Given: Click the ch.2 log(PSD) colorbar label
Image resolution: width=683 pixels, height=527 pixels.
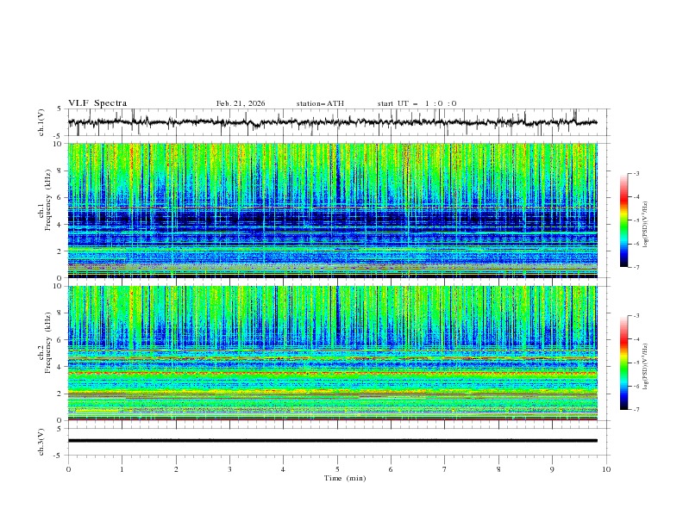Looking at the screenshot, I should pos(646,366).
